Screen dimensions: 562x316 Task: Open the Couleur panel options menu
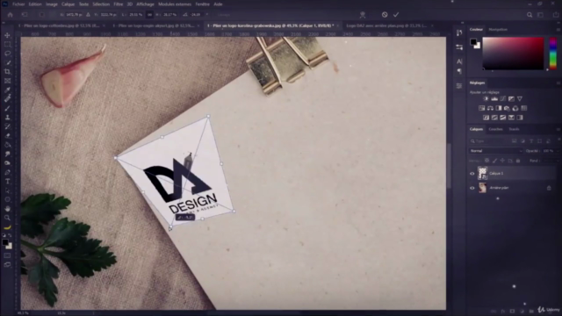[x=558, y=29]
